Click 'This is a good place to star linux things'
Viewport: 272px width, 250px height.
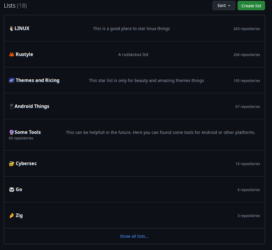point(131,29)
